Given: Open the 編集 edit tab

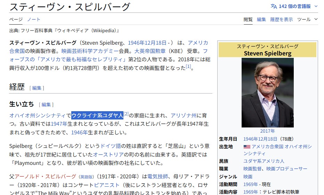Looking at the screenshot, I should 261,19.
